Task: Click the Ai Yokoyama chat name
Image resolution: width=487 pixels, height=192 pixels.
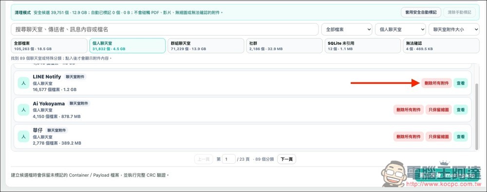Action: click(x=49, y=103)
